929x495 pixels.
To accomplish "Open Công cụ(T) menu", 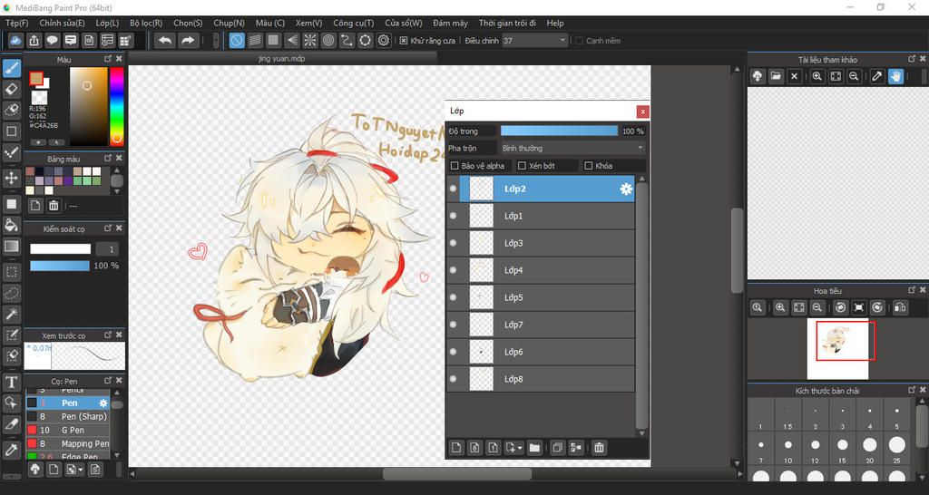I will point(353,23).
